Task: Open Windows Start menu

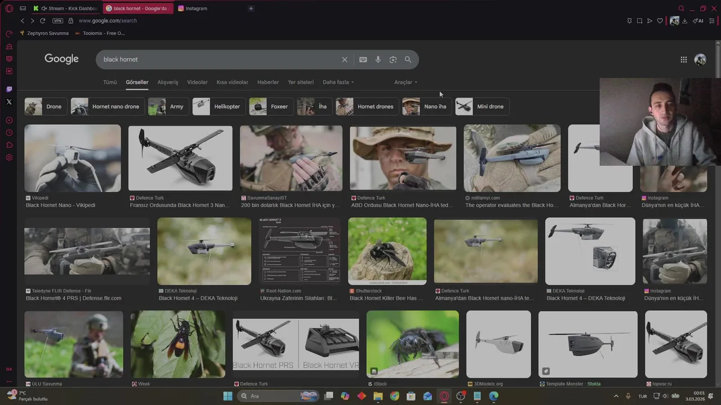Action: pos(228,396)
